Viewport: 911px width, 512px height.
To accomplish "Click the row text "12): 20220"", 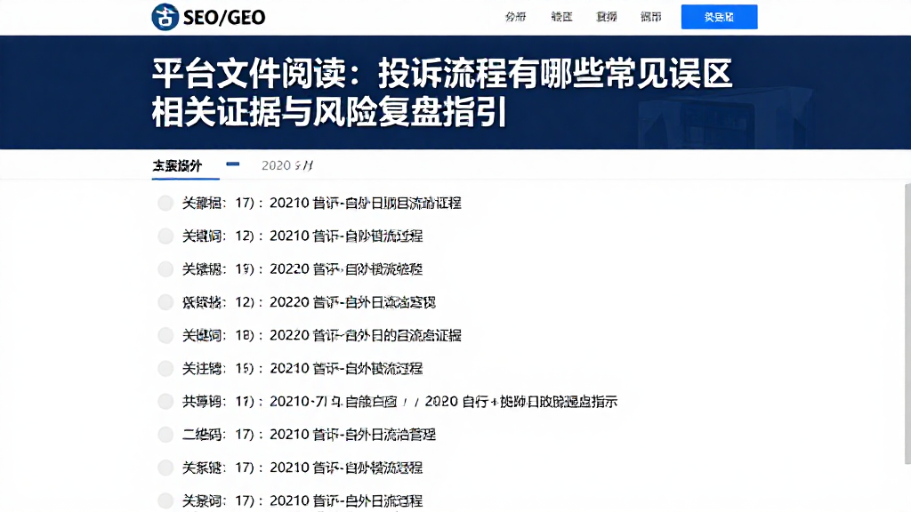I will pyautogui.click(x=309, y=302).
